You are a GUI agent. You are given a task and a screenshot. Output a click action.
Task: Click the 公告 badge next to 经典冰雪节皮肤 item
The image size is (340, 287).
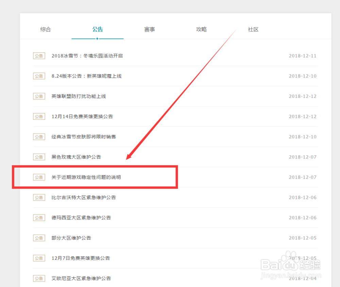[x=39, y=137]
